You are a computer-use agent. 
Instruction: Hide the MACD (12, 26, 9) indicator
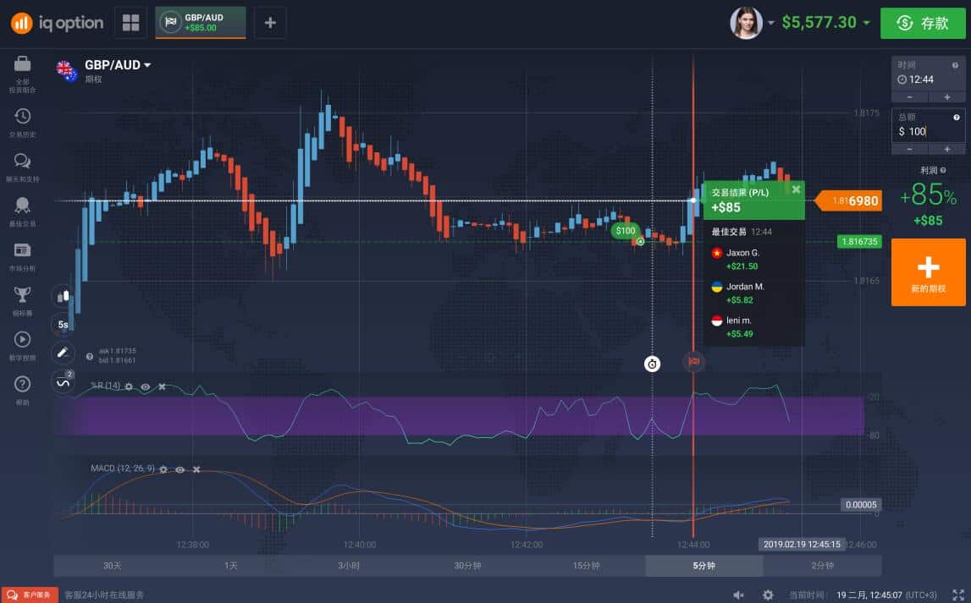[179, 469]
